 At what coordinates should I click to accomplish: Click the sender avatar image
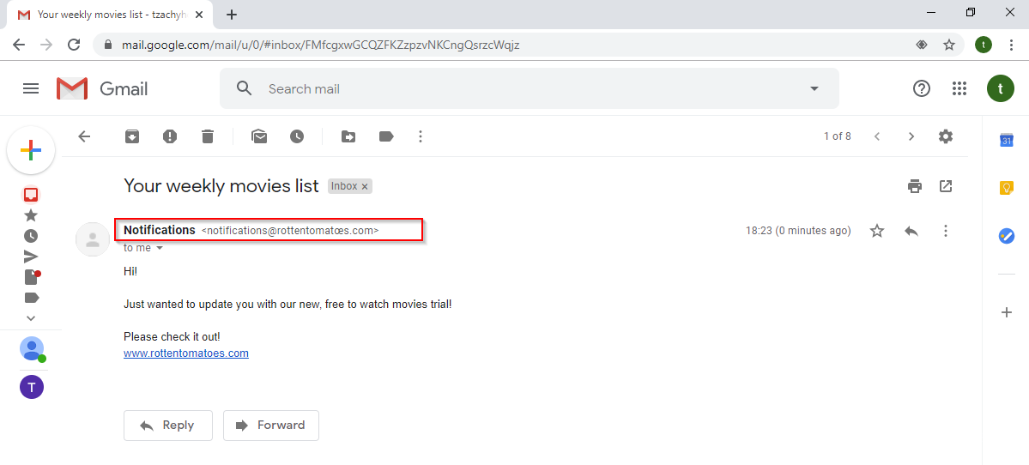click(x=93, y=239)
